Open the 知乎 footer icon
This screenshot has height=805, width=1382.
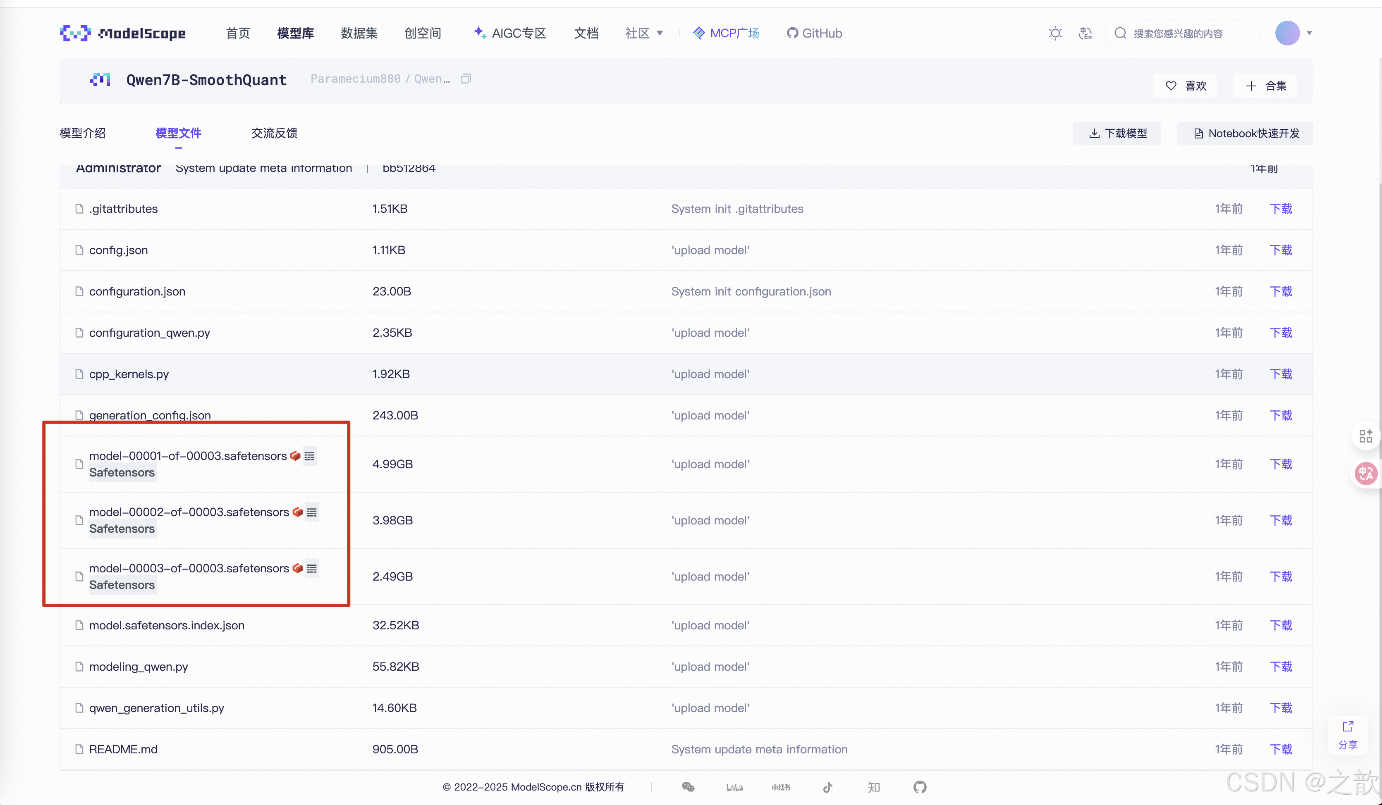pos(874,787)
